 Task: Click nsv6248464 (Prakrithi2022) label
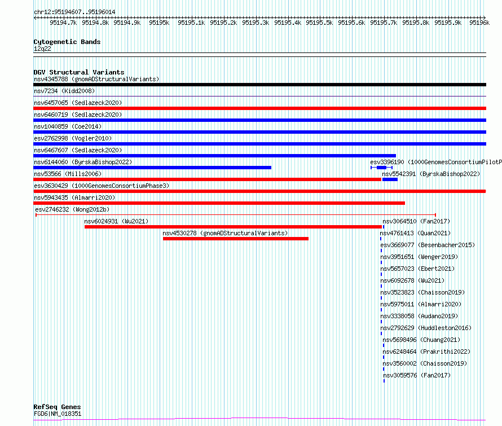[426, 352]
